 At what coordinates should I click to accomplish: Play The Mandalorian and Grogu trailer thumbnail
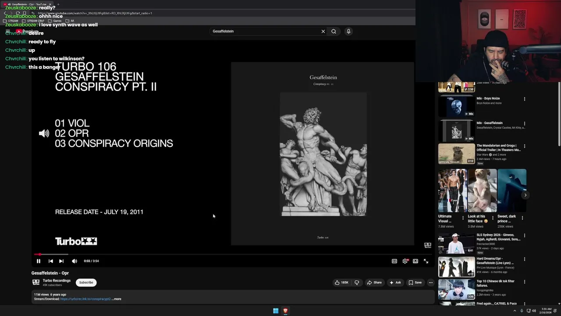pyautogui.click(x=456, y=154)
